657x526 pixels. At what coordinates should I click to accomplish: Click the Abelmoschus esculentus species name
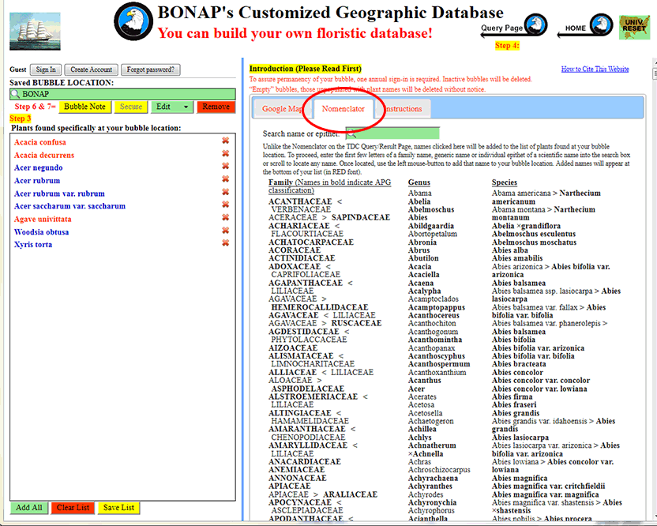pos(534,234)
